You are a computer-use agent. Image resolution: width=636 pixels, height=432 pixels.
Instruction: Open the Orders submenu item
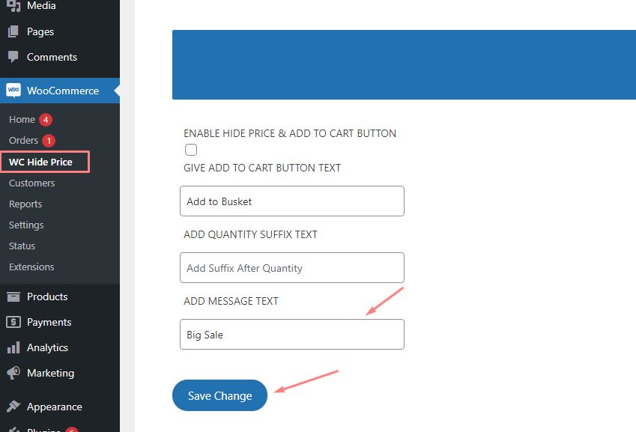23,141
